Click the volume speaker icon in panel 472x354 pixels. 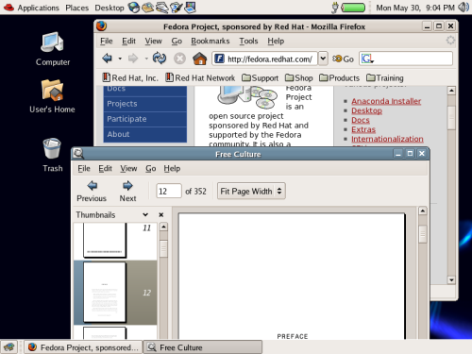pyautogui.click(x=464, y=8)
